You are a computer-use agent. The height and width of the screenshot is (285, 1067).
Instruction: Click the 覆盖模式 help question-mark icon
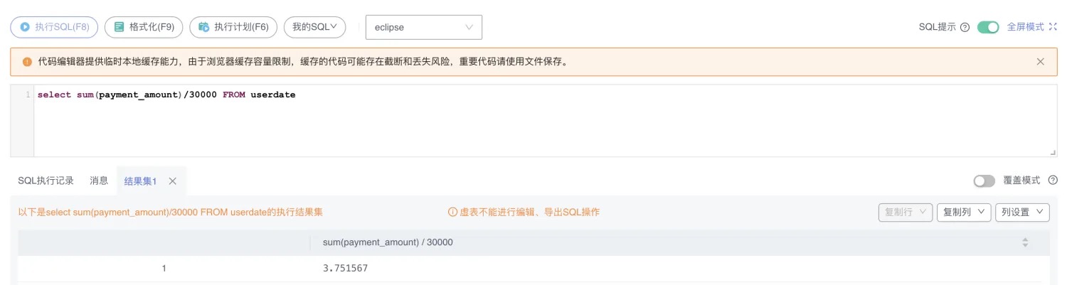[1053, 181]
